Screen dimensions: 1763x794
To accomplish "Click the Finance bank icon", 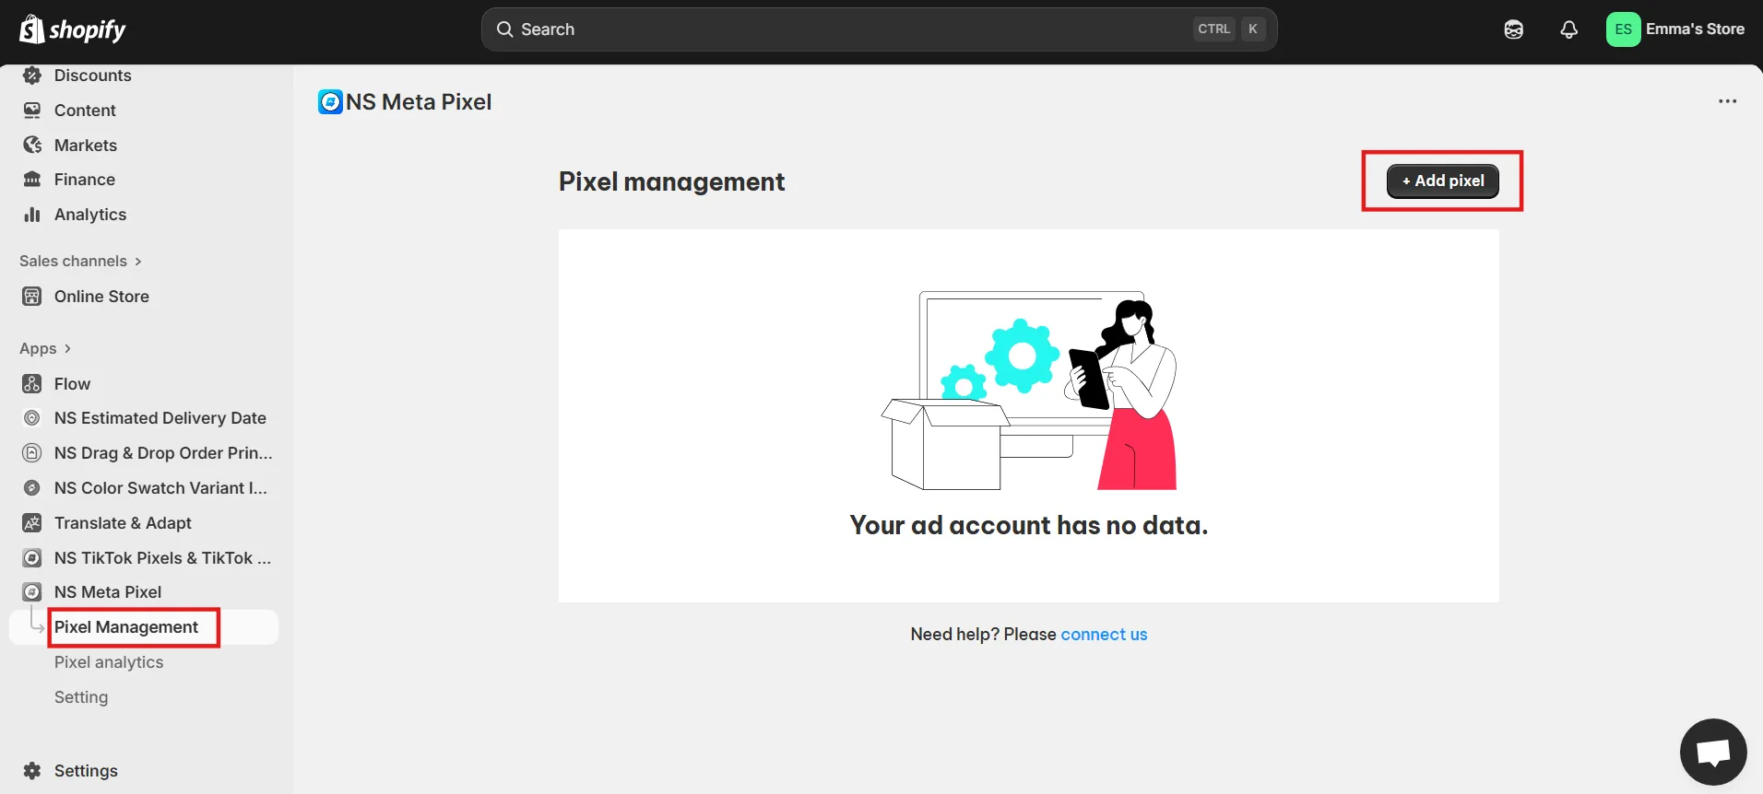I will tap(32, 180).
